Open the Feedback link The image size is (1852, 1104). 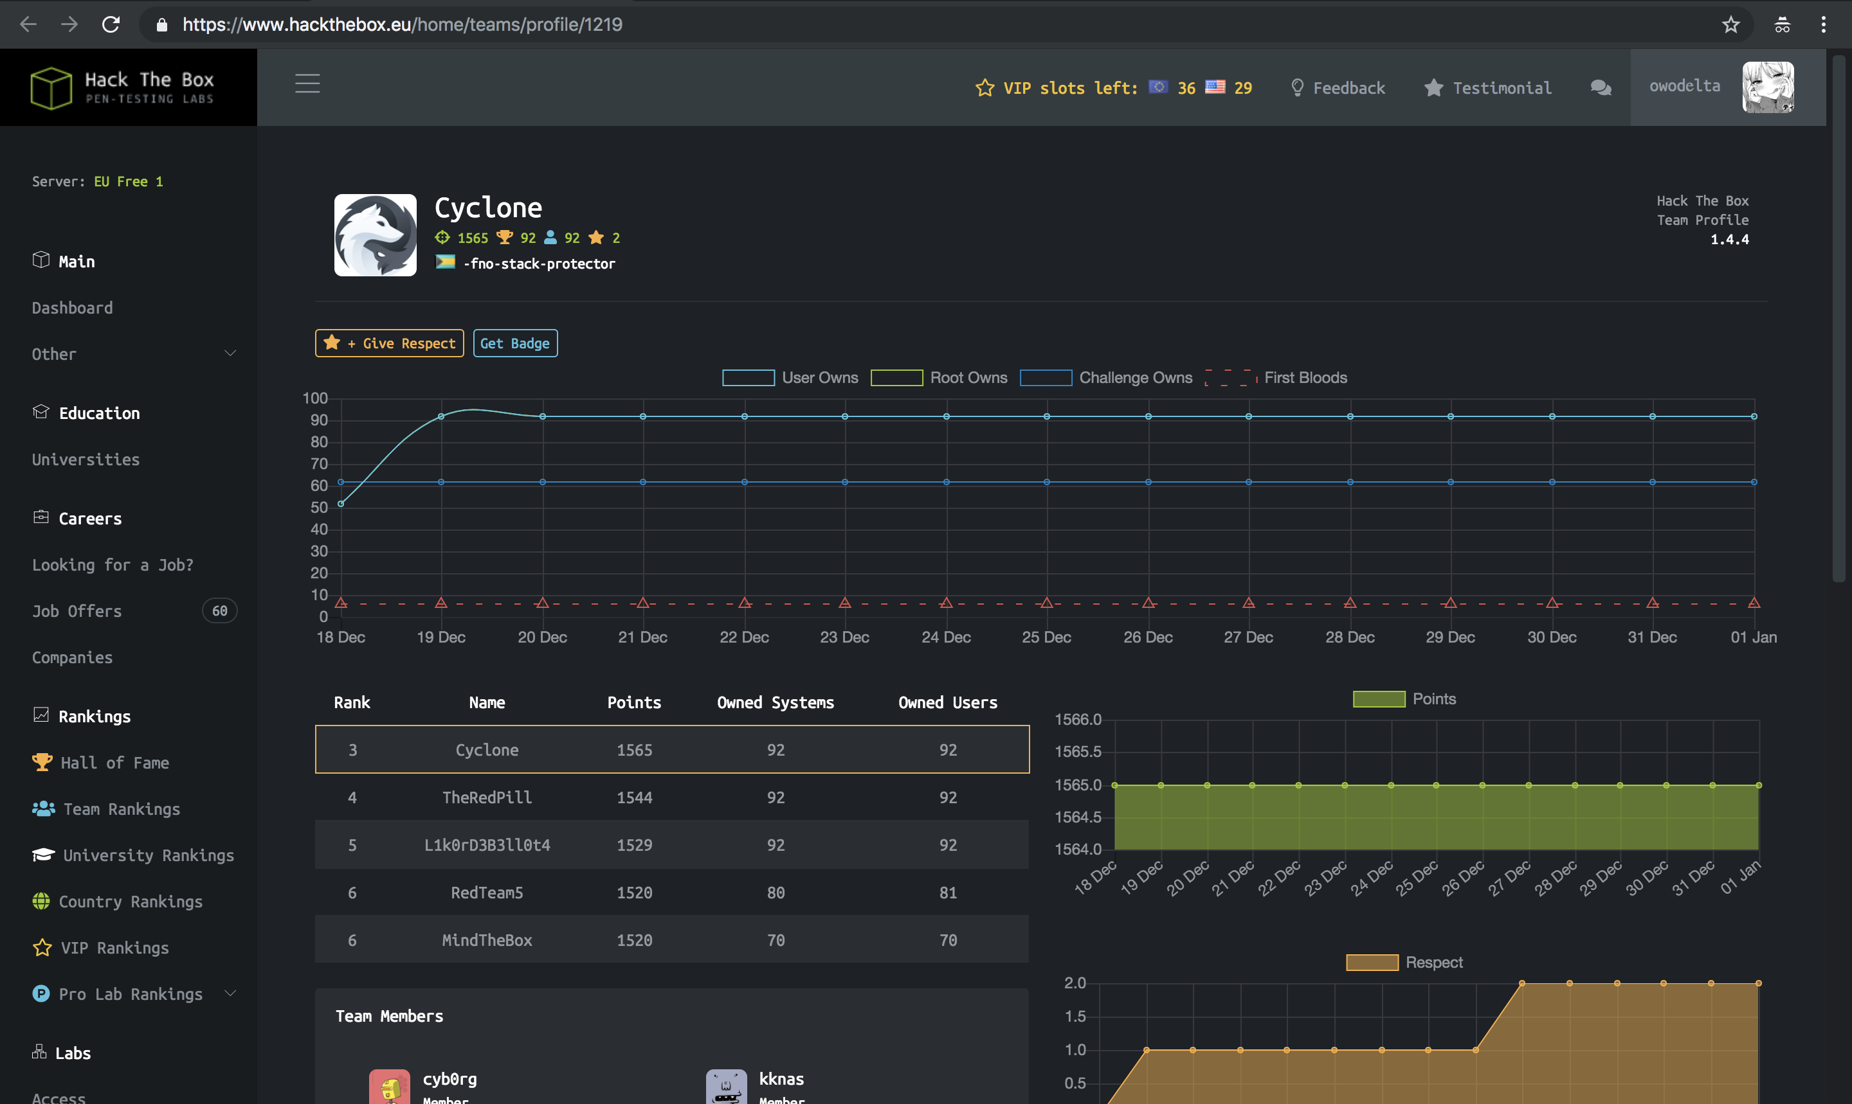pos(1338,88)
